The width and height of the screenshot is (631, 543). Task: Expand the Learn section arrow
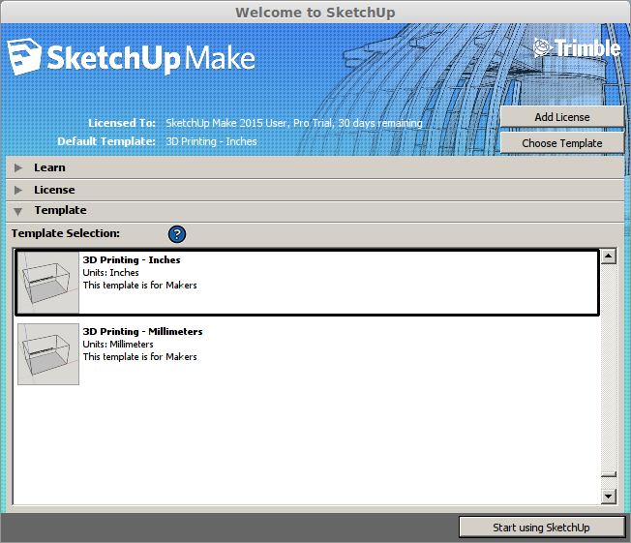tap(18, 167)
